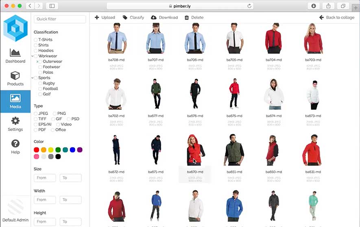Open the Help question mark icon
Screen dimensions: 360x227
(x=15, y=147)
